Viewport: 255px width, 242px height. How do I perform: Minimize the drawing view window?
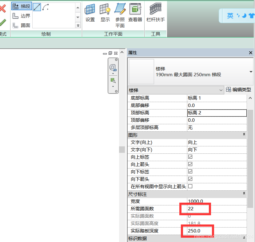click(105, 53)
